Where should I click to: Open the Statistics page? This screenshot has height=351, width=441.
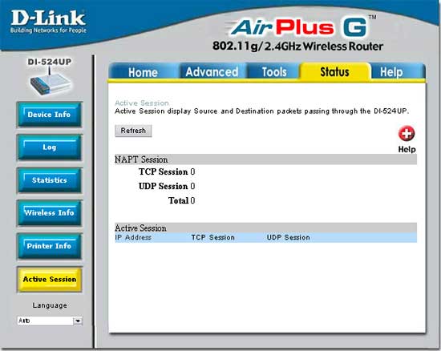pyautogui.click(x=49, y=180)
